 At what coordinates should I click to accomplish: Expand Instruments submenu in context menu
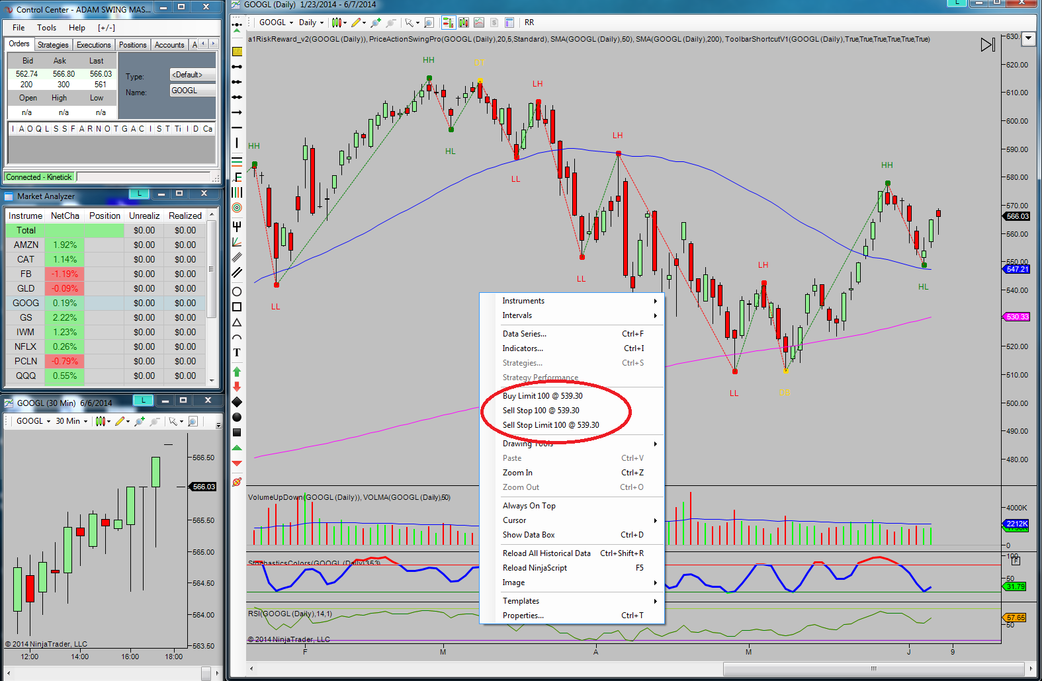tap(572, 301)
